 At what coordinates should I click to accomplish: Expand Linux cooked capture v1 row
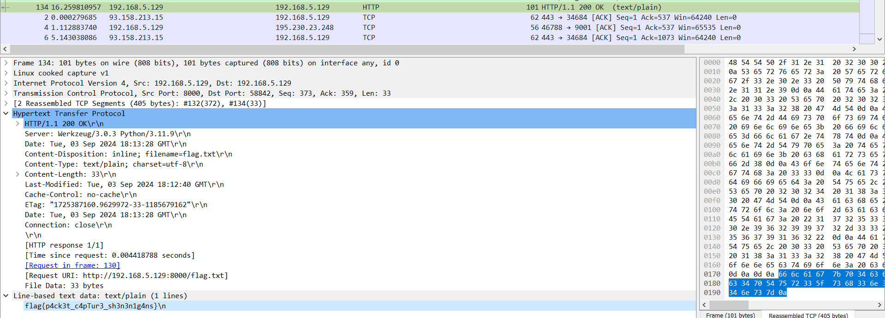[x=6, y=73]
